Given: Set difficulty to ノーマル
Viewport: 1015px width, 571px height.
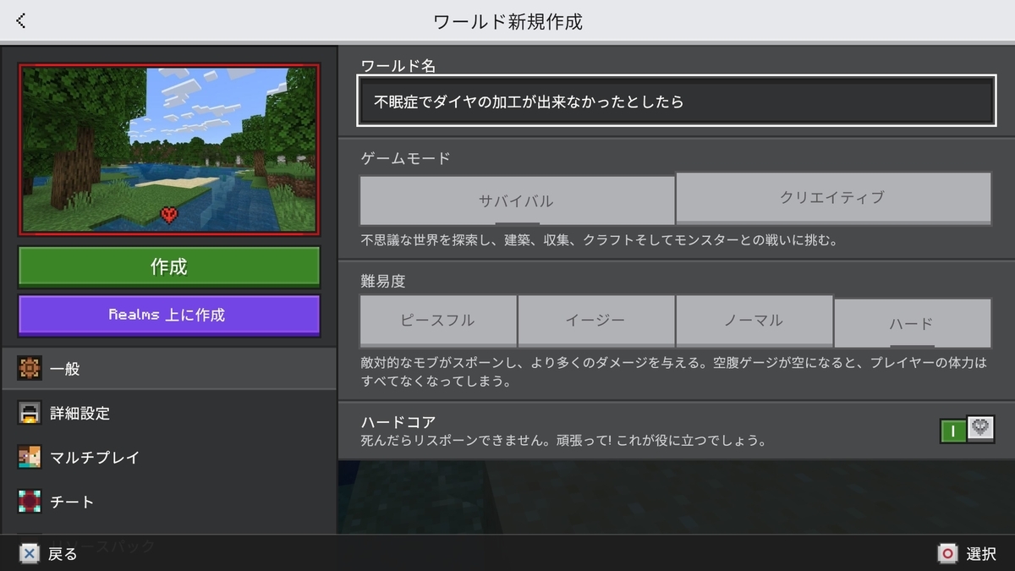Looking at the screenshot, I should pos(754,321).
